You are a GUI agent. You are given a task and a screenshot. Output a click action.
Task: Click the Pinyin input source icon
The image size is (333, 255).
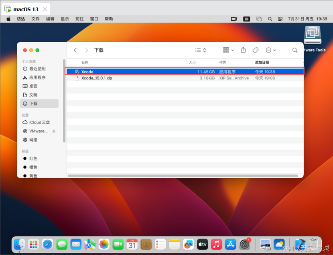point(246,19)
